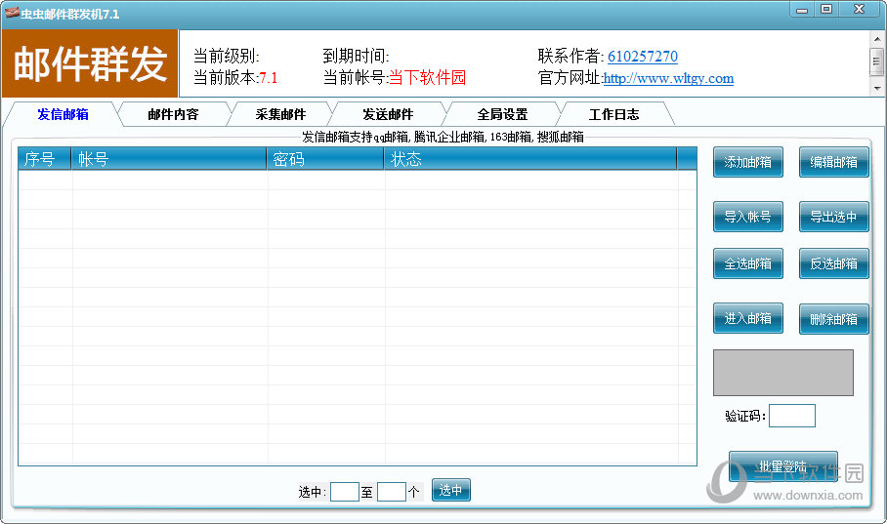
Task: Open the 全局设置 tab
Action: 502,114
